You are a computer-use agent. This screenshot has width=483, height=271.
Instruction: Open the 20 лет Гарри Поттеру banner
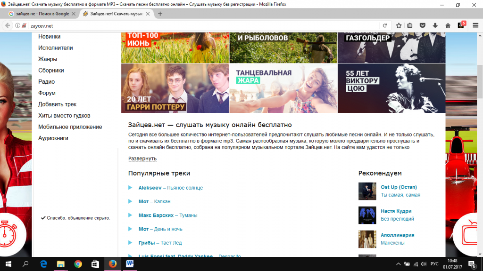point(175,88)
